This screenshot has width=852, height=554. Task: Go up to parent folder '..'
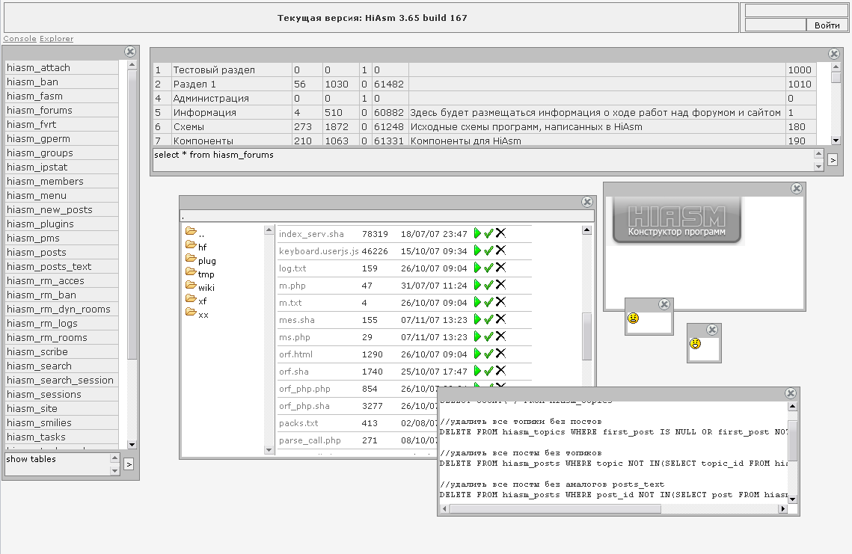point(201,233)
